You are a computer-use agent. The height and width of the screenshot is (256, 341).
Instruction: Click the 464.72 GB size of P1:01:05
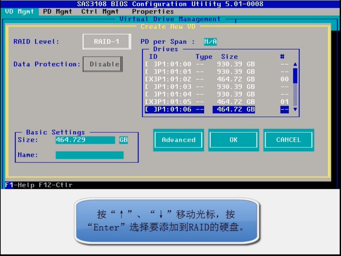[x=236, y=102]
